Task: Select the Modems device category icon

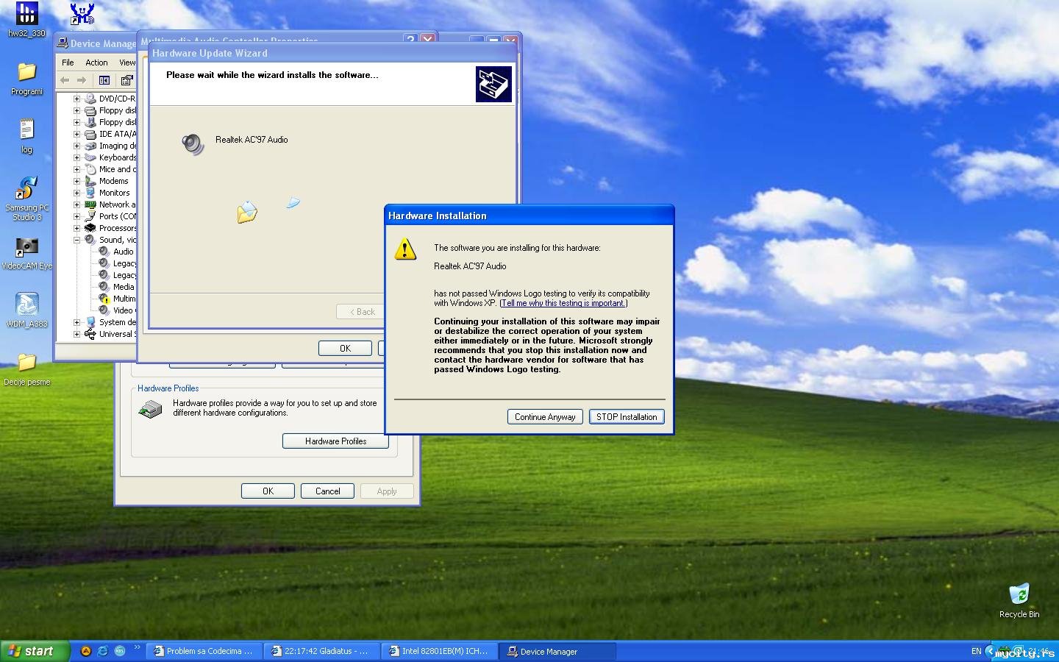Action: (90, 181)
